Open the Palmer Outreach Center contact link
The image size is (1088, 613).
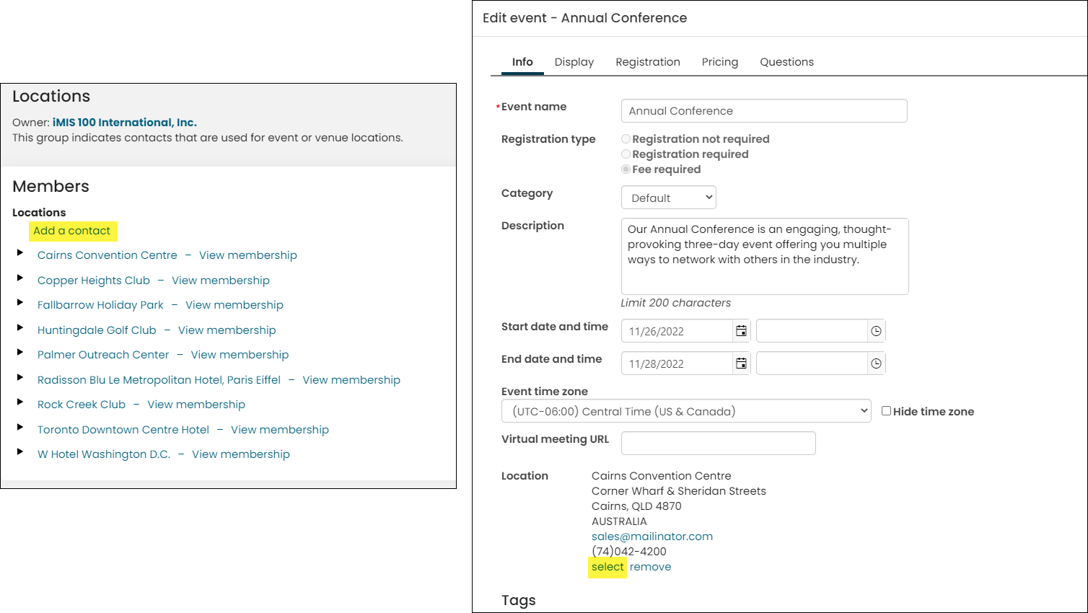(103, 355)
